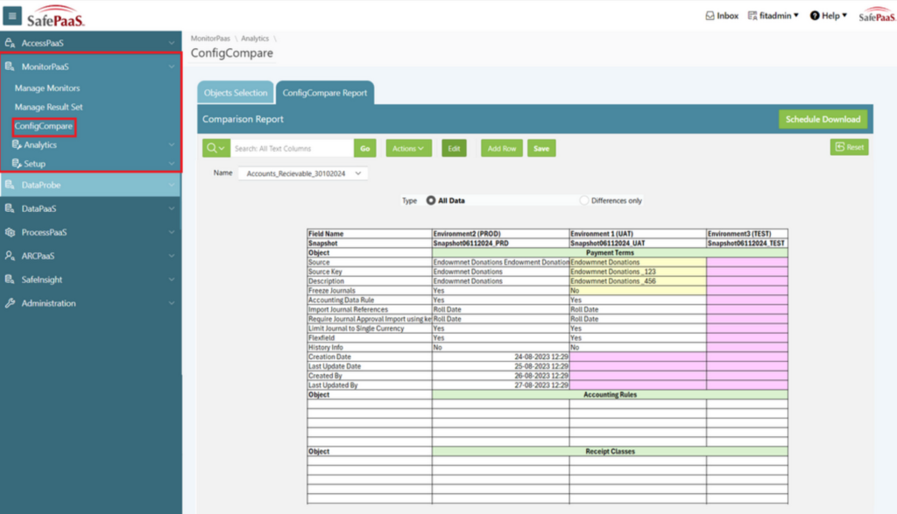Open the Actions dropdown menu
The image size is (897, 514).
click(408, 148)
